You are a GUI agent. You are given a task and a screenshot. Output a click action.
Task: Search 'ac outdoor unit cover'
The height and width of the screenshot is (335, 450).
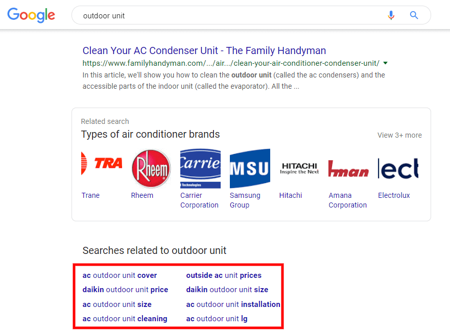coord(120,275)
